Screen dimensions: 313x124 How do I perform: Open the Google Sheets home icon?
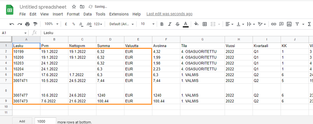10,10
